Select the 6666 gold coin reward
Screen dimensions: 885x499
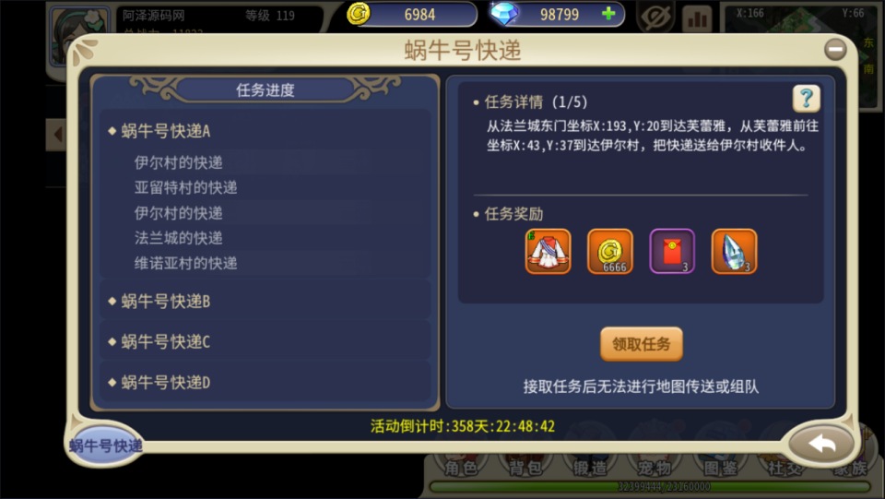610,251
